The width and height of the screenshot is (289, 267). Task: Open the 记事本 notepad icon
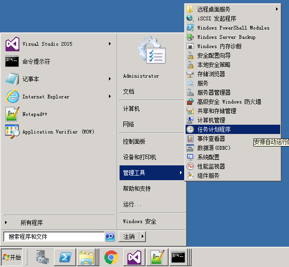pyautogui.click(x=12, y=79)
